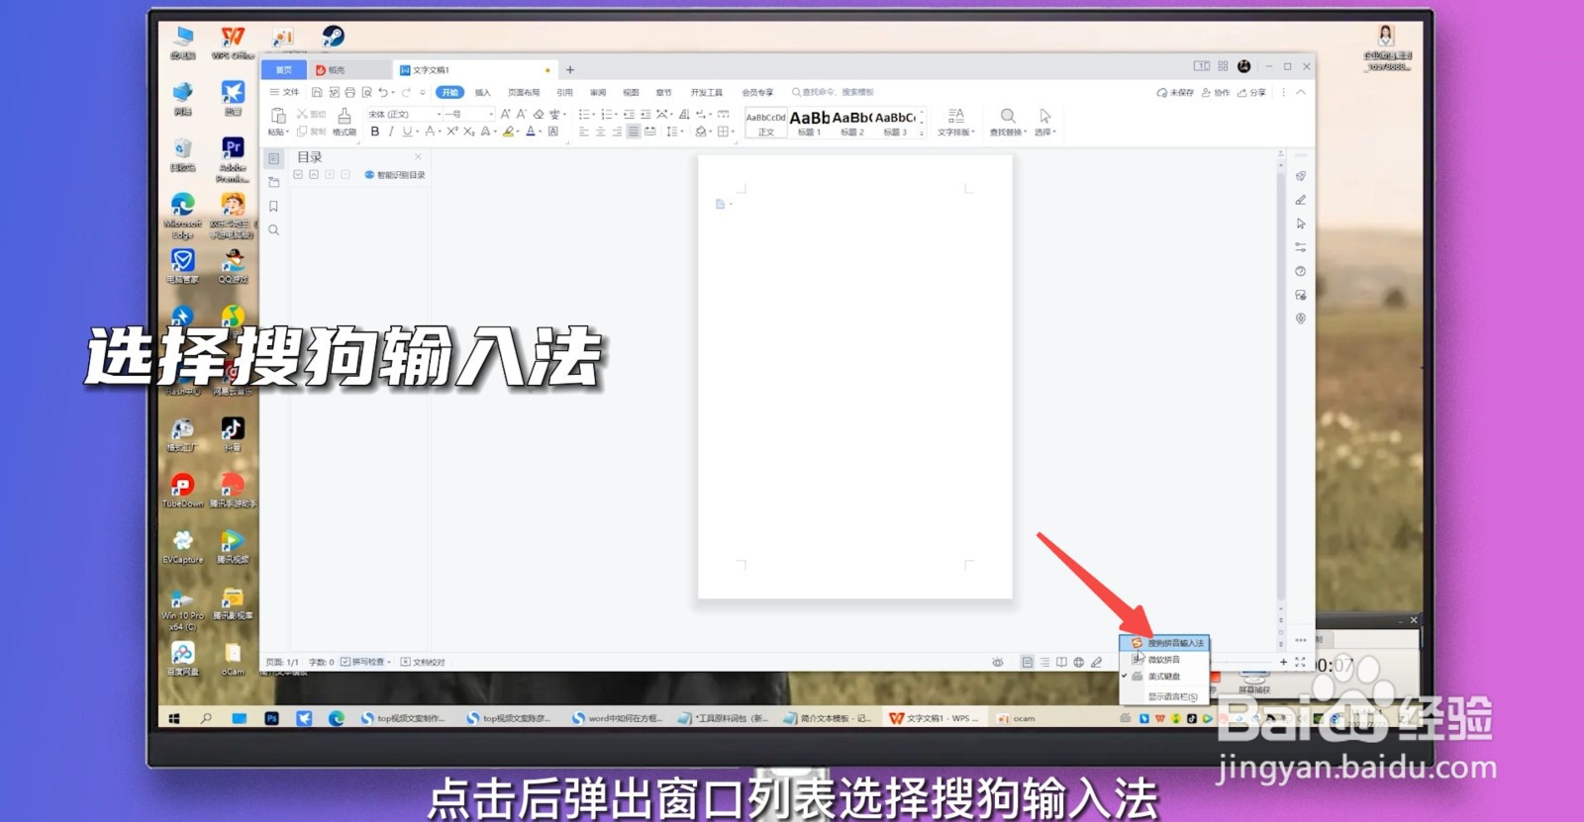This screenshot has height=822, width=1584.
Task: Click the 协作 button
Action: 1216,92
